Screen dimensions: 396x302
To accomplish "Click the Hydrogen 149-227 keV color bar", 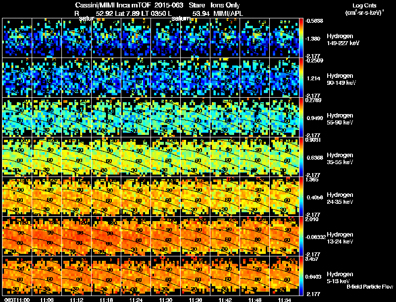I will [x=301, y=38].
